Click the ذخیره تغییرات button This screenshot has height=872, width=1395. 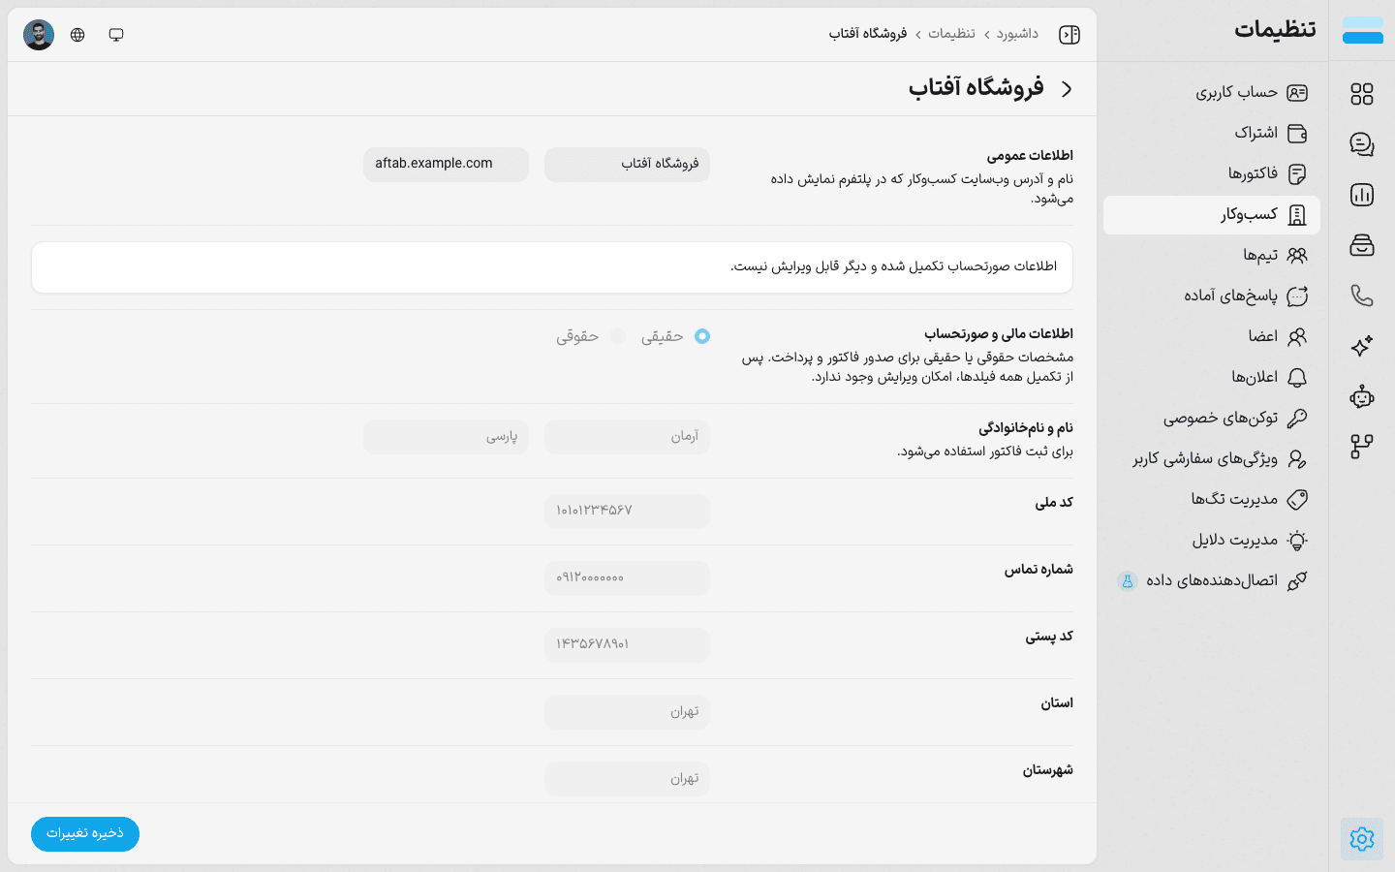point(85,834)
